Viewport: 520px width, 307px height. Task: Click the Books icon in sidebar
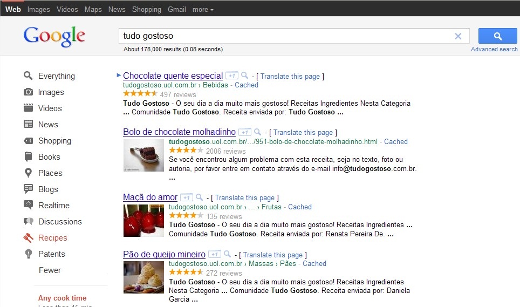[x=28, y=156]
